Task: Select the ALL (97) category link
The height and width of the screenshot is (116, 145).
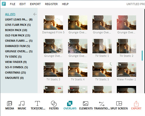Action: (10, 14)
